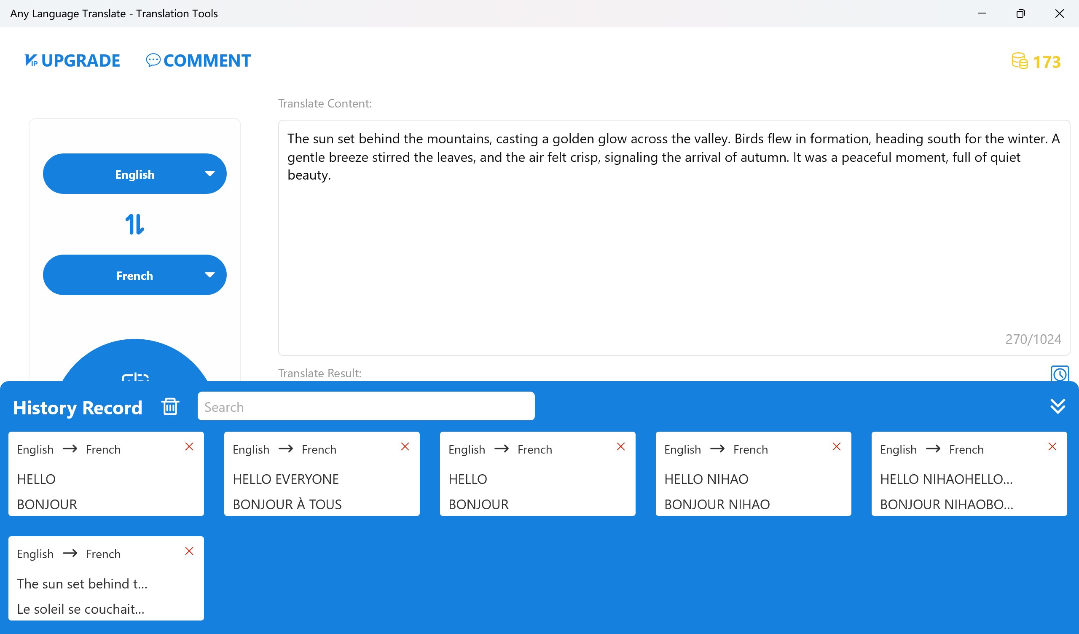Image resolution: width=1079 pixels, height=634 pixels.
Task: Collapse the History Record panel
Action: pyautogui.click(x=1057, y=406)
